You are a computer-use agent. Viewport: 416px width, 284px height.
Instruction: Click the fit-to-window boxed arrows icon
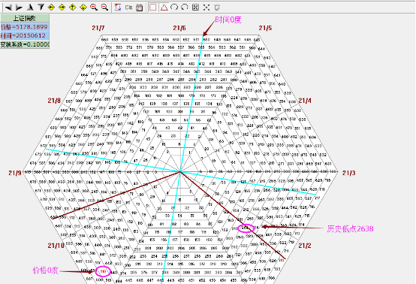coord(195,8)
